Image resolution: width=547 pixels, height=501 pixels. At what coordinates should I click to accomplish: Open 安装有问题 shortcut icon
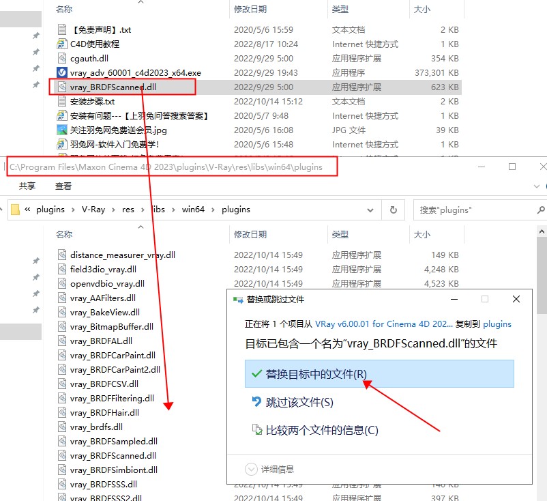pyautogui.click(x=62, y=115)
